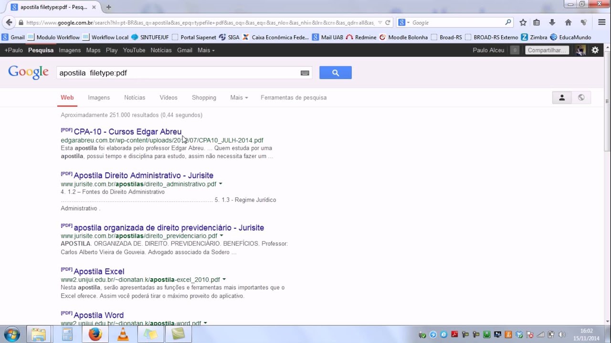Open the arrow next to the direito_administrativo.pdf URL
The width and height of the screenshot is (611, 343).
pyautogui.click(x=221, y=184)
